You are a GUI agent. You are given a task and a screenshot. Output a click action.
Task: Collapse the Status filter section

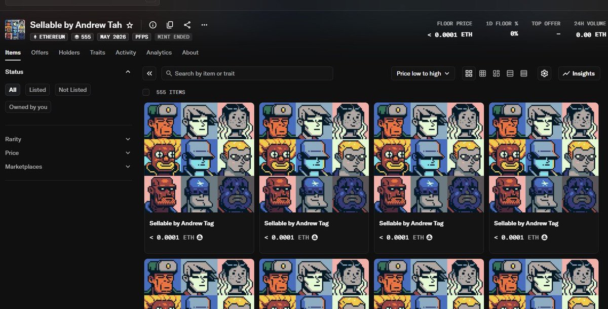[x=128, y=72]
